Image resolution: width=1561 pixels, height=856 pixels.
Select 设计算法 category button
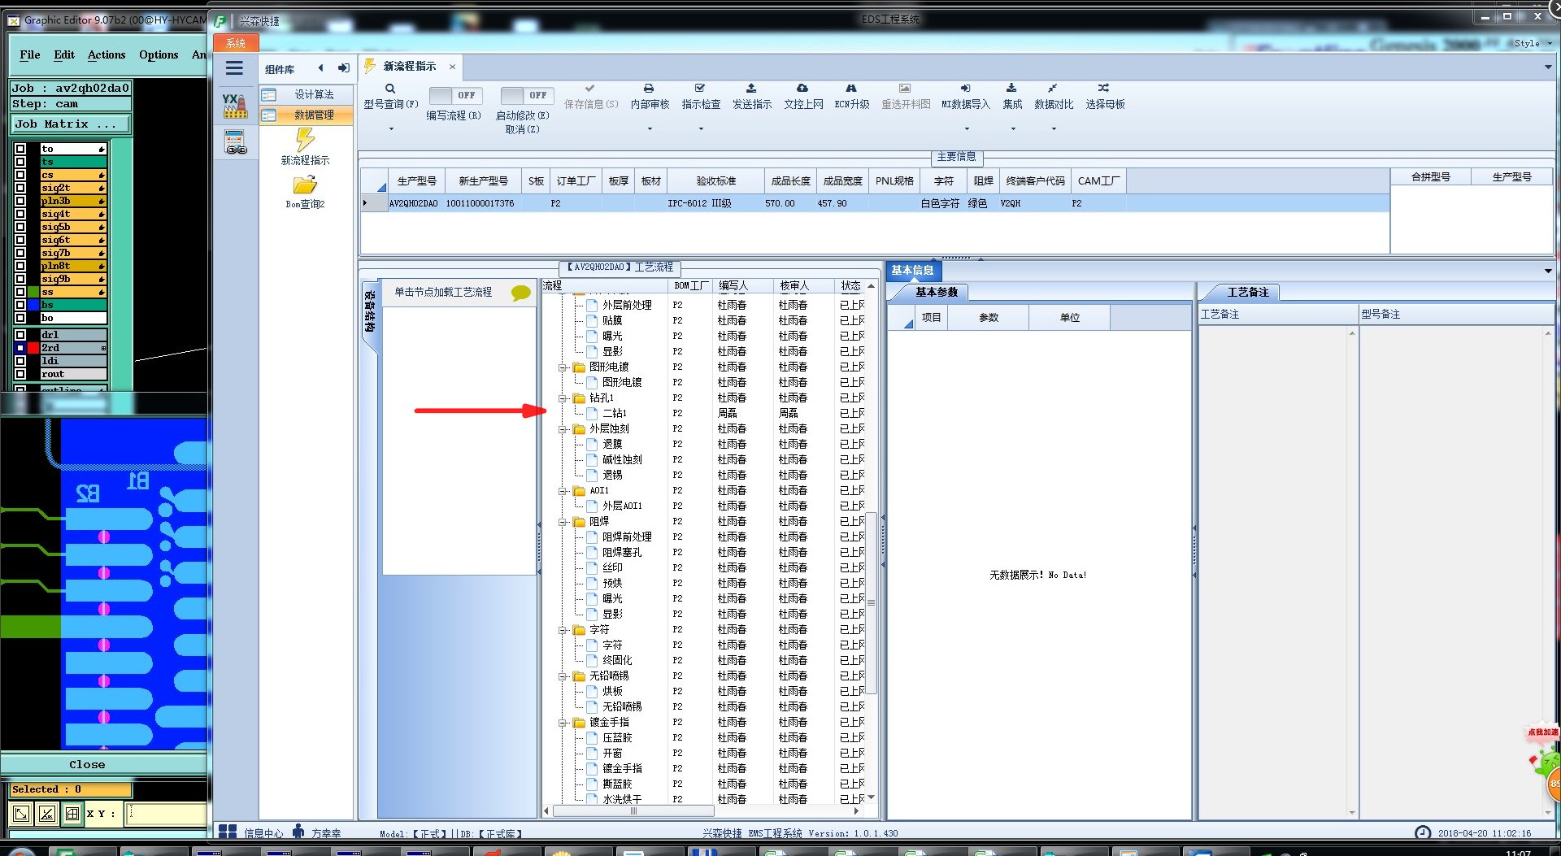pos(307,94)
